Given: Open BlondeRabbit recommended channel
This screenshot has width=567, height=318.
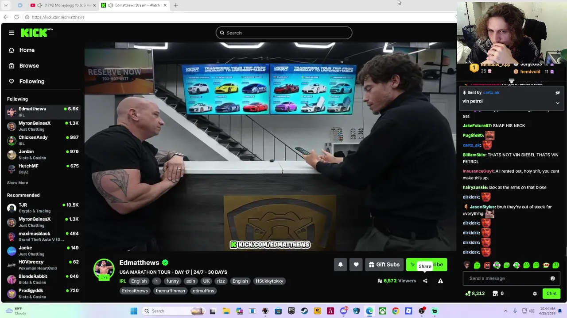Looking at the screenshot, I should click(43, 279).
